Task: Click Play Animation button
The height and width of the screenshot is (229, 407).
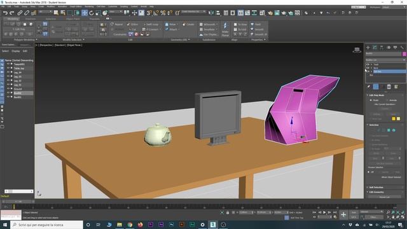Action: click(x=324, y=212)
